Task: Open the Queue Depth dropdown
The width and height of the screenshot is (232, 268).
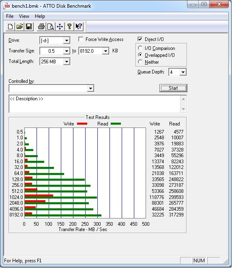Action: pos(183,72)
